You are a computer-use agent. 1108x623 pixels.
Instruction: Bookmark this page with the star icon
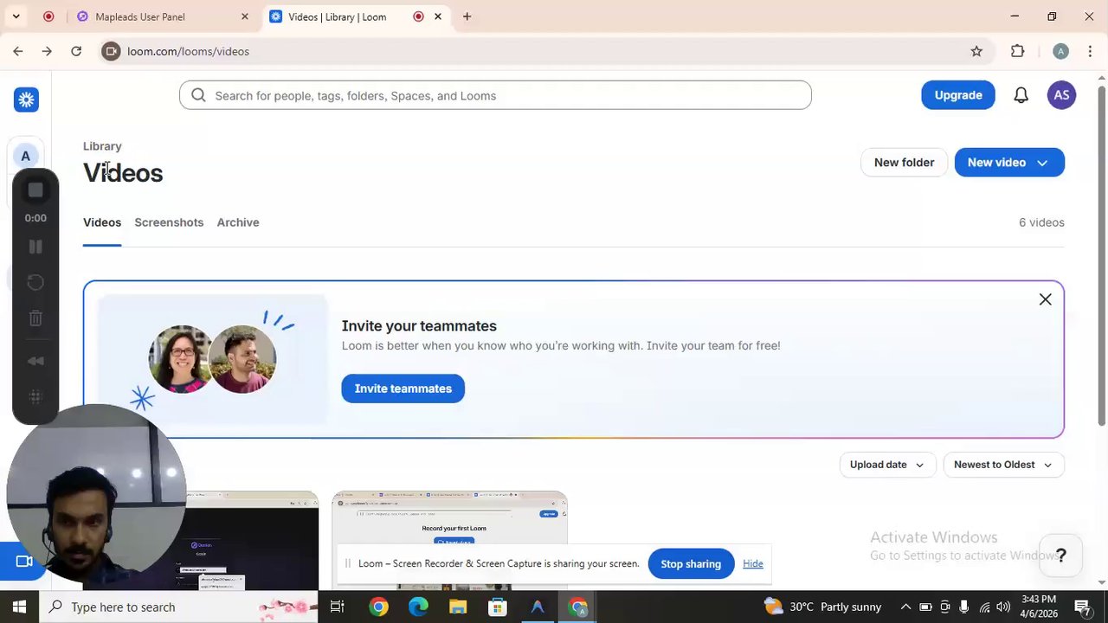tap(976, 51)
